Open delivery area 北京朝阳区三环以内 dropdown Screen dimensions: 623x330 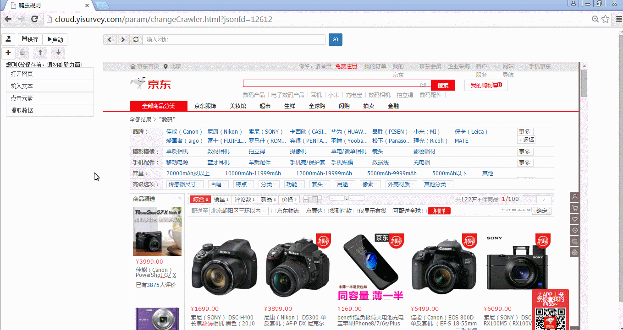pos(239,211)
